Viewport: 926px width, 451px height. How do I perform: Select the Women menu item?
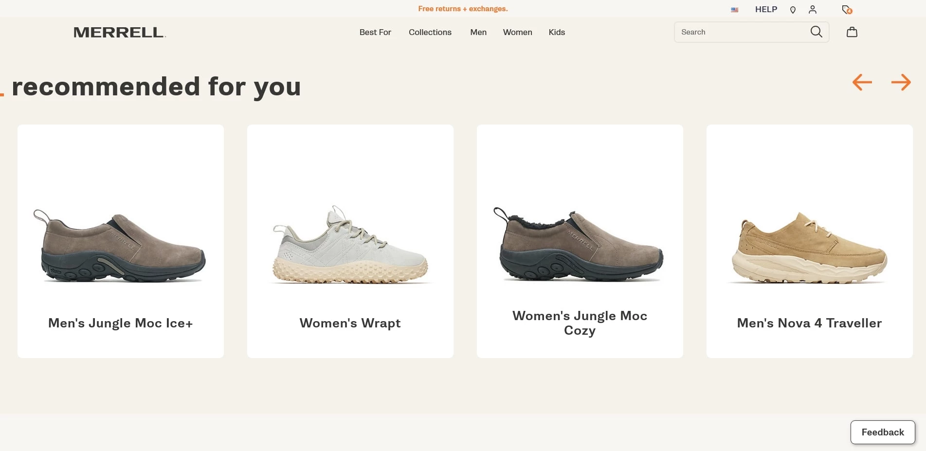[517, 32]
